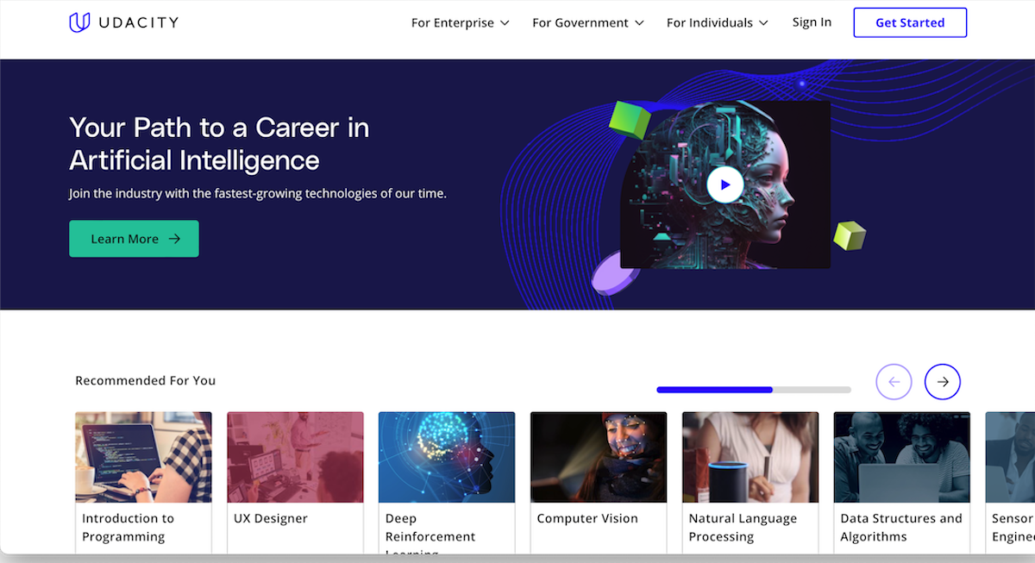1035x563 pixels.
Task: Click the carousel progress bar
Action: click(x=753, y=390)
